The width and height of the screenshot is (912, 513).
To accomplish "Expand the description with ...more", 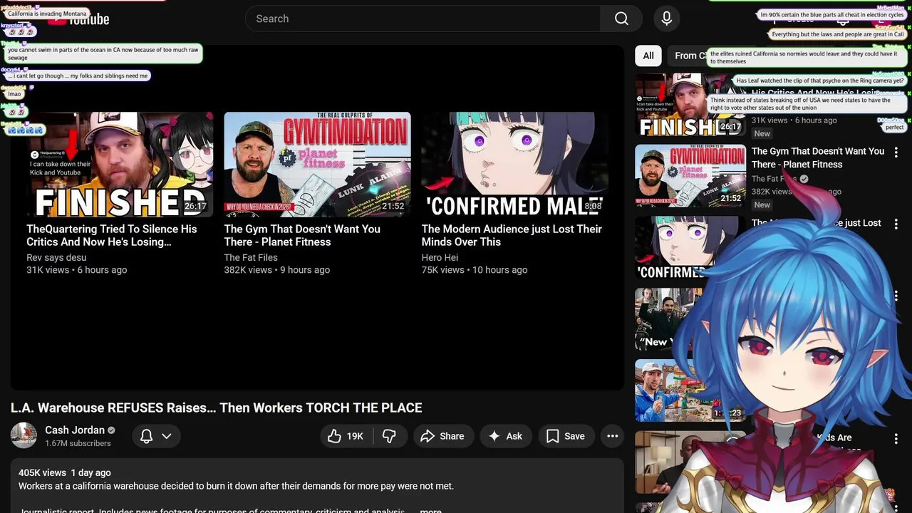I will click(430, 510).
